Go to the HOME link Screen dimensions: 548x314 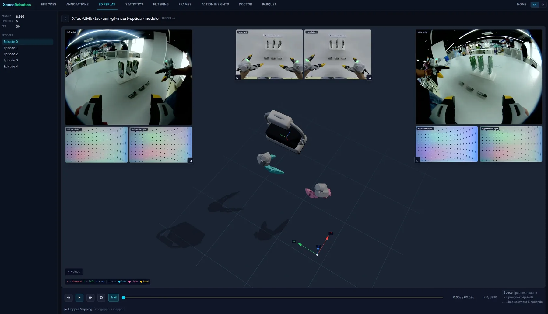point(522,5)
